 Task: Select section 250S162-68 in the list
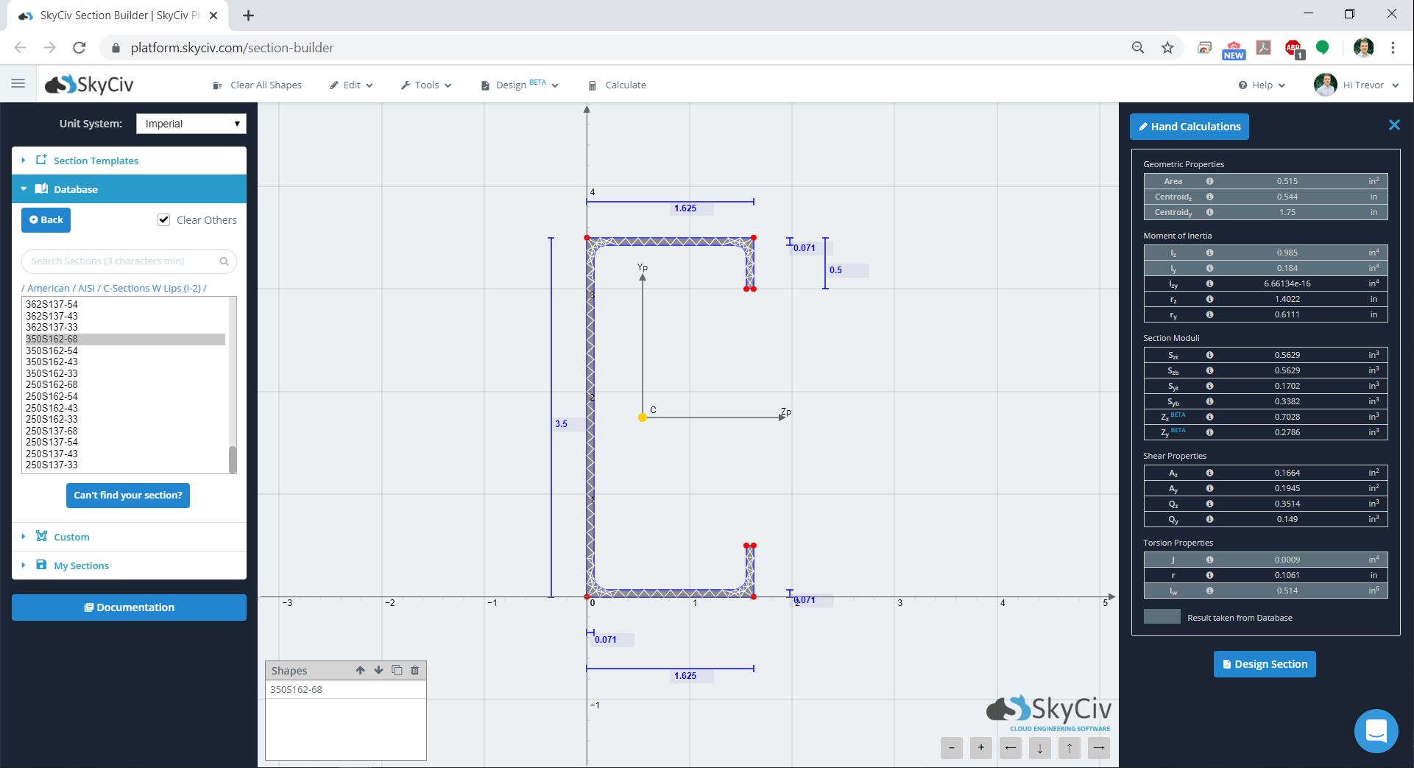click(x=125, y=384)
